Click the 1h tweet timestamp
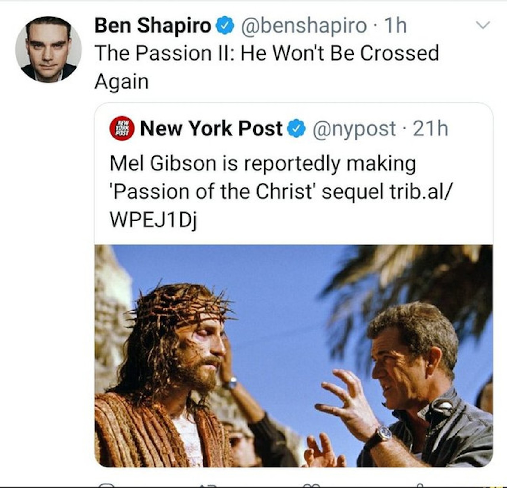Image resolution: width=507 pixels, height=488 pixels. (396, 26)
